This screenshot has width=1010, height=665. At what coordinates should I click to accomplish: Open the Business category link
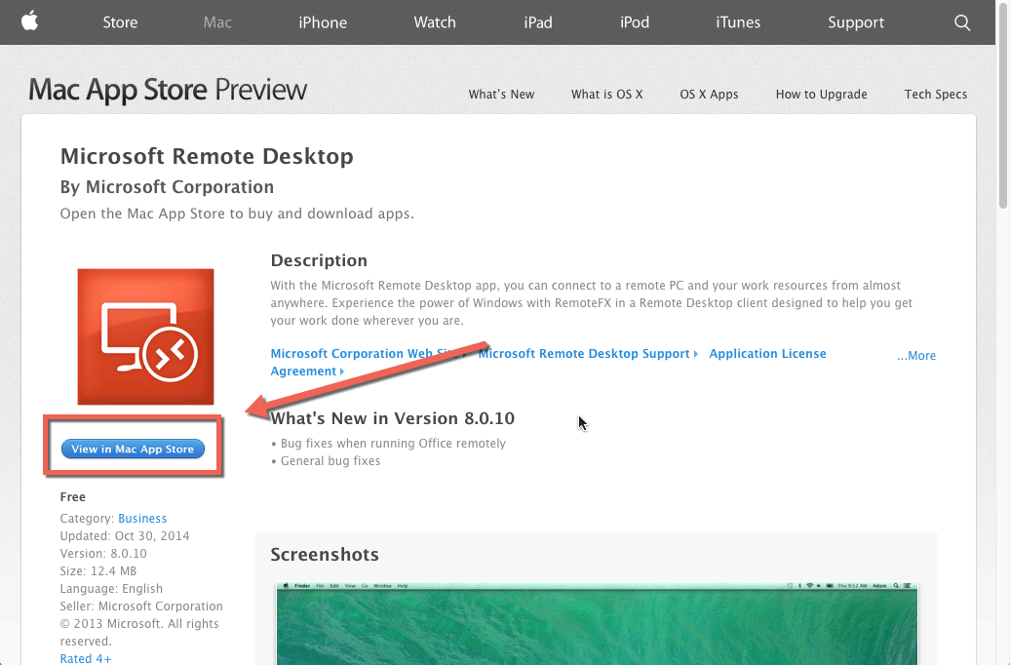coord(142,518)
